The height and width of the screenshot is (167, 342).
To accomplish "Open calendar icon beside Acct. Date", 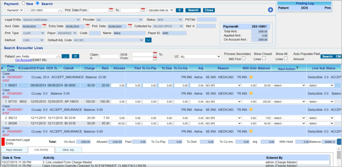I will pos(44,26).
